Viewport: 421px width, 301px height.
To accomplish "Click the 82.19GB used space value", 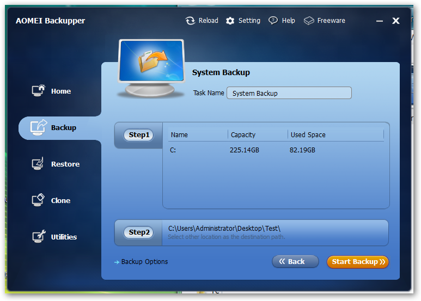I will (302, 150).
